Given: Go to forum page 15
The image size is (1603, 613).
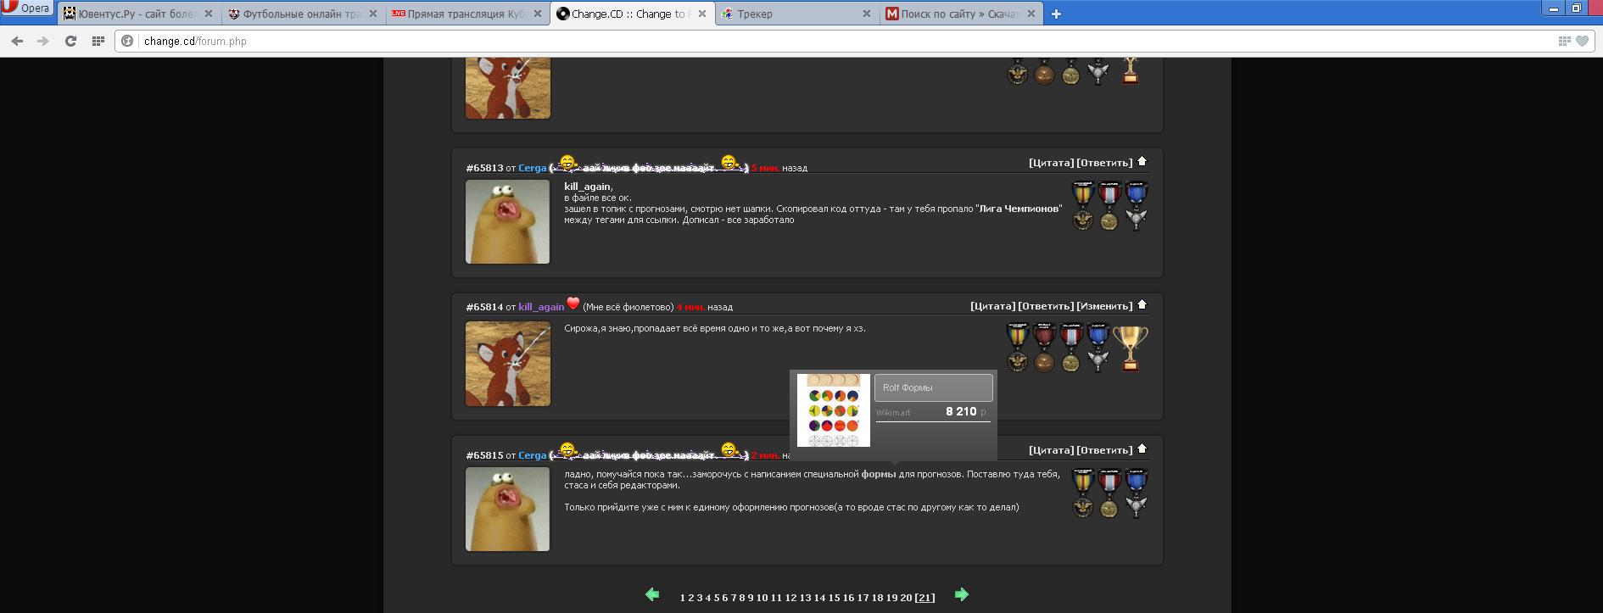Looking at the screenshot, I should 834,598.
